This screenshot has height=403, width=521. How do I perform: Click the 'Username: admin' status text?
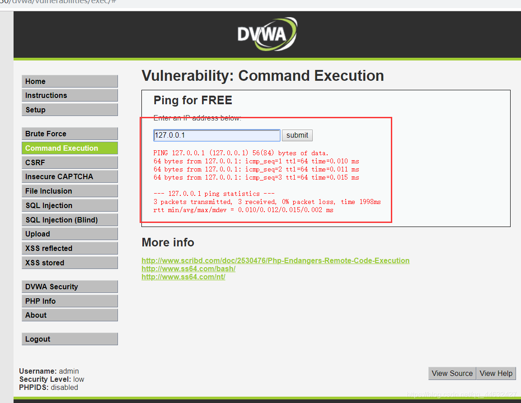point(49,371)
